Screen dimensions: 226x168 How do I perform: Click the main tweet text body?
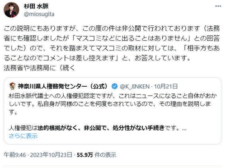coord(112,48)
